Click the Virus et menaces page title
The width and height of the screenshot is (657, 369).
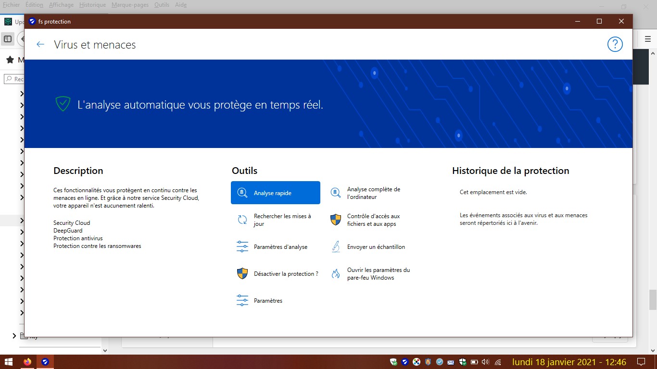tap(95, 45)
